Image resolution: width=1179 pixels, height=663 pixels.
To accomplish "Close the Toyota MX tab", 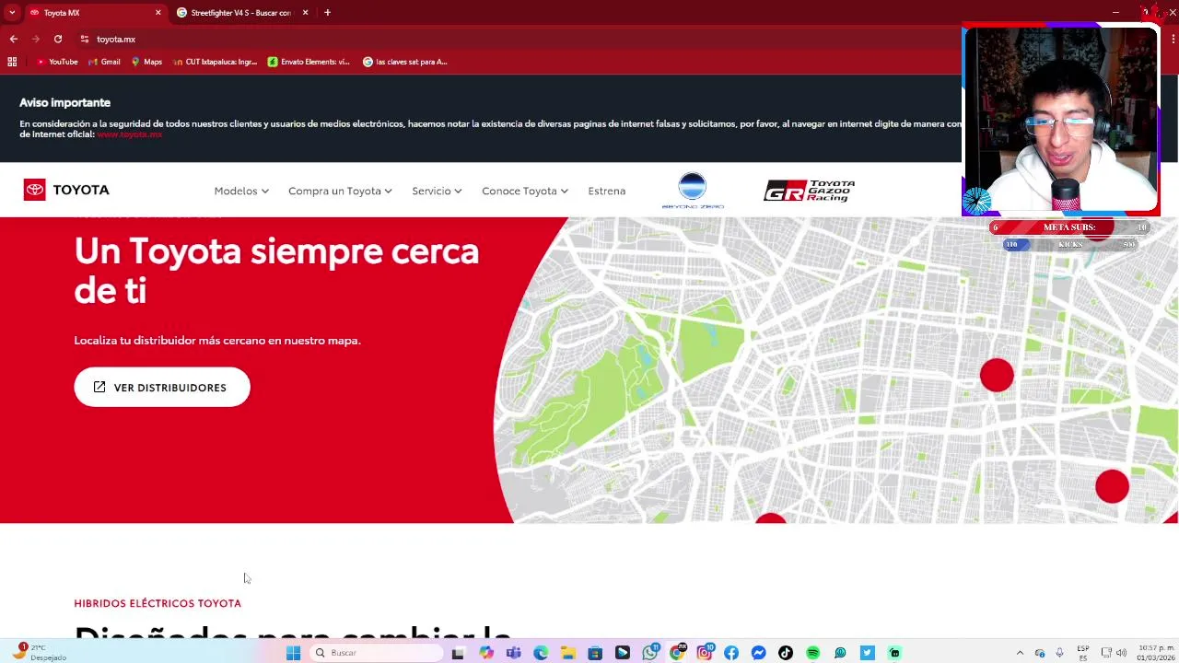I will pos(158,12).
